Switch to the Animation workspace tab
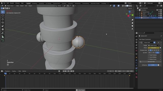 (x=71, y=3)
